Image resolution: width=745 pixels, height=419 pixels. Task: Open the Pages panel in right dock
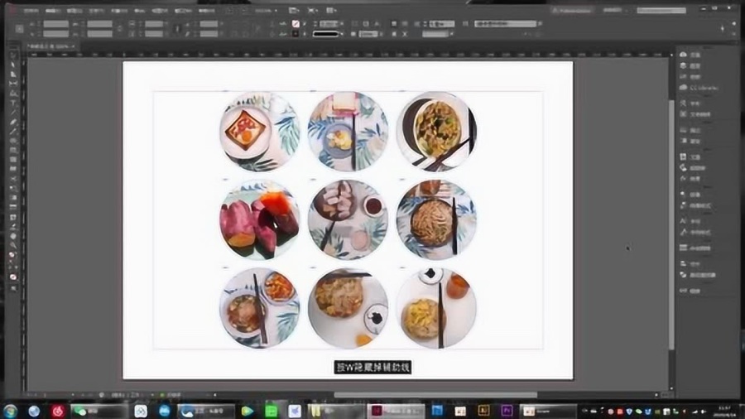pos(690,55)
